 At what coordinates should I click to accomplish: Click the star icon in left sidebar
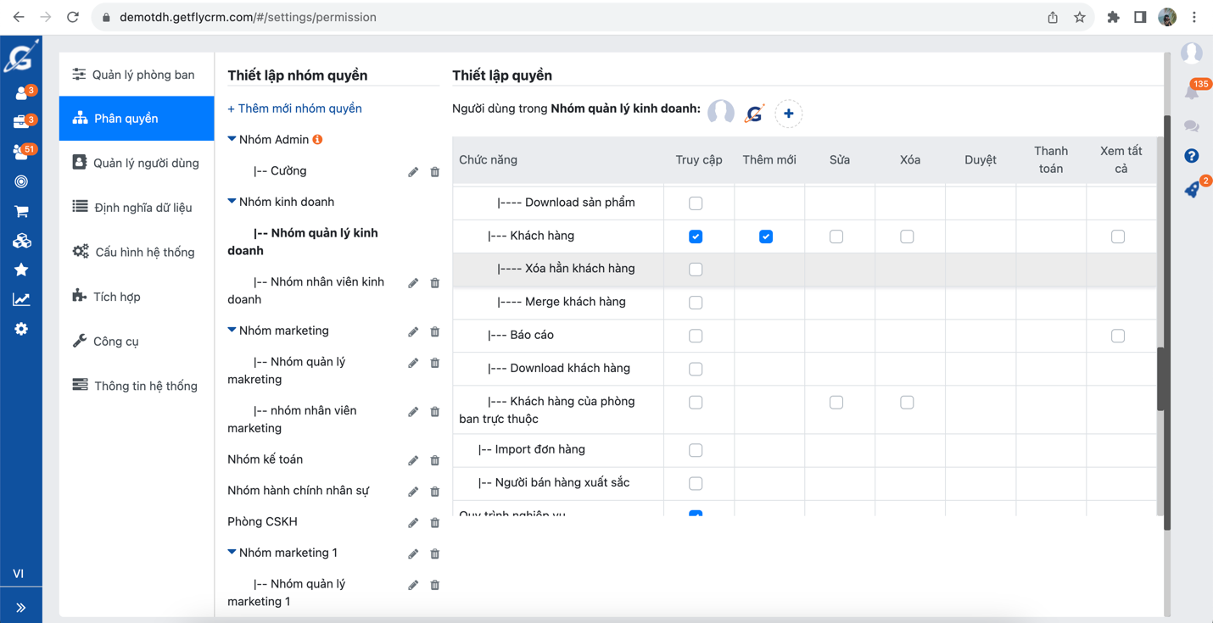21,270
